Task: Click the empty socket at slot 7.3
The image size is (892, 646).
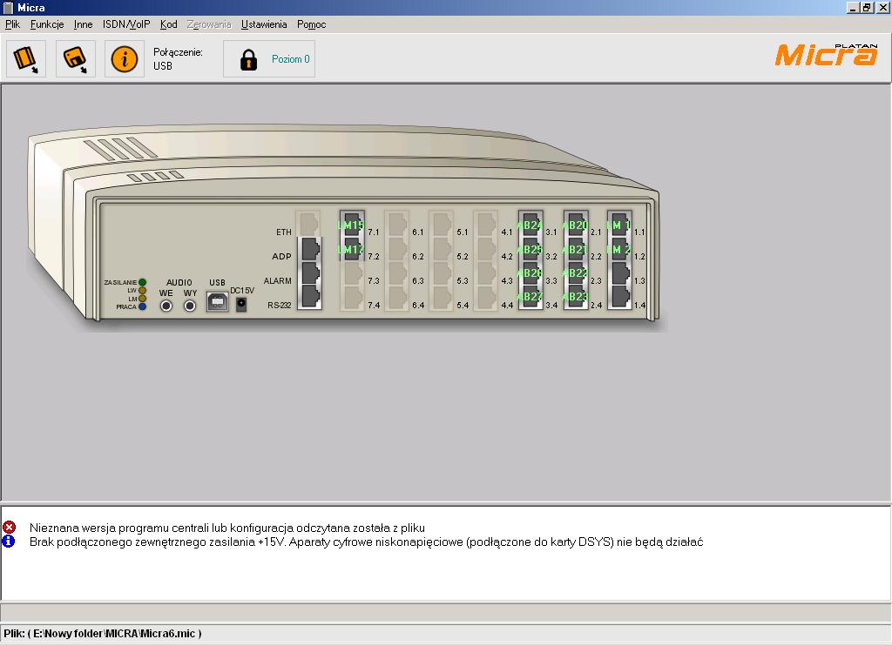Action: coord(352,273)
